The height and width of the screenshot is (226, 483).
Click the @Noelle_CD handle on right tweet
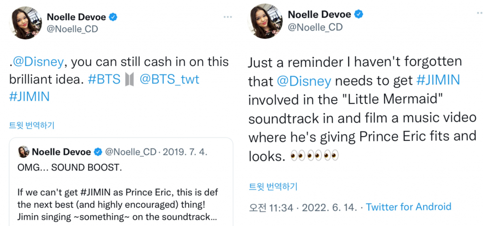point(315,27)
